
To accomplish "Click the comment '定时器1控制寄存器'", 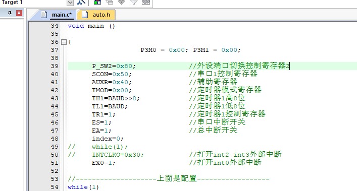I will pyautogui.click(x=227, y=114).
